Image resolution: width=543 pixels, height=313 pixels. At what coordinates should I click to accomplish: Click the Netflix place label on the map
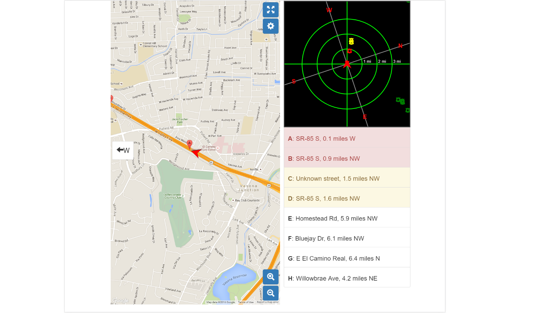point(254,169)
